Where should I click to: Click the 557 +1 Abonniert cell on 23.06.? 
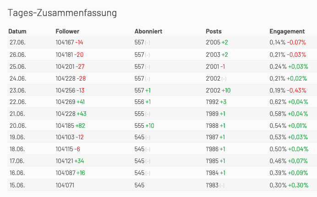coord(142,90)
